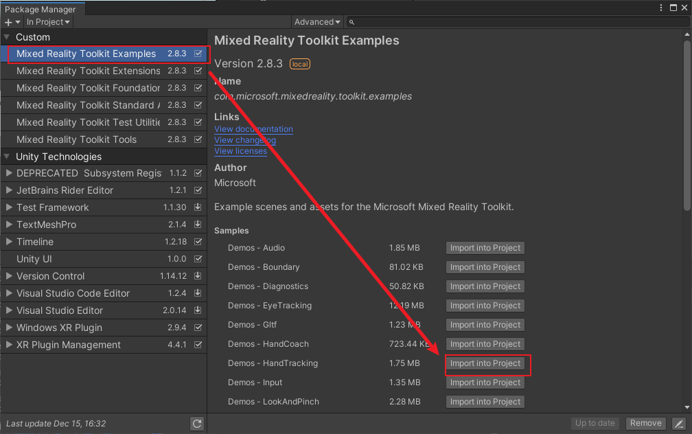692x434 pixels.
Task: Import Demos - LookAndPinch into project
Action: [485, 402]
